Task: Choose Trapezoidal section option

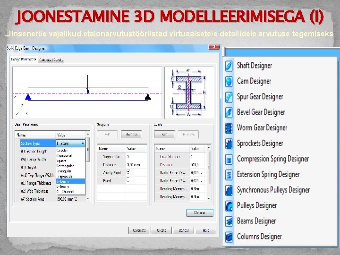Action: tap(71, 176)
